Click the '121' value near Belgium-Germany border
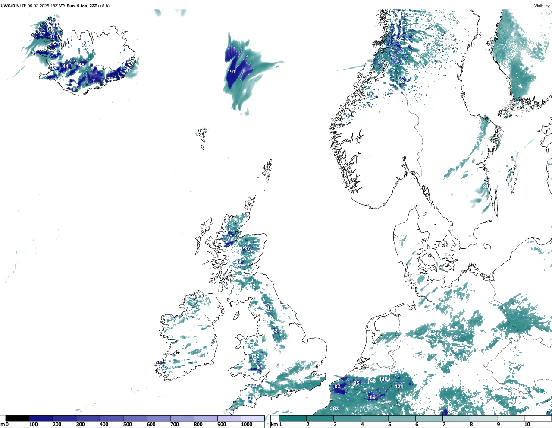This screenshot has height=428, width=552. [x=400, y=386]
